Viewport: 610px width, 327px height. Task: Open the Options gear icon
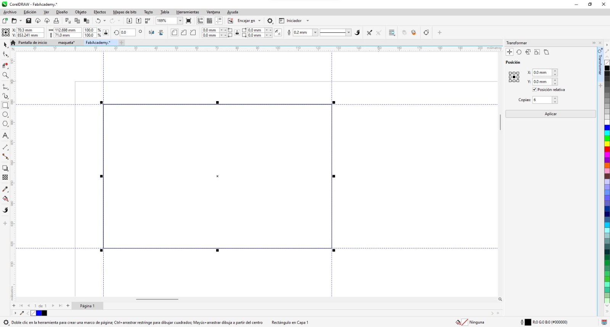click(270, 21)
